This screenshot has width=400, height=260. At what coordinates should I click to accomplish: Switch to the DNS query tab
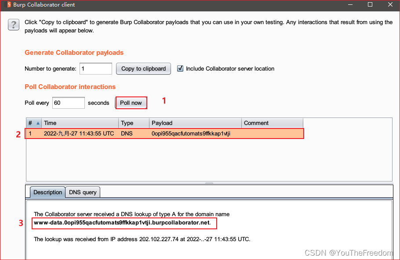pos(83,192)
